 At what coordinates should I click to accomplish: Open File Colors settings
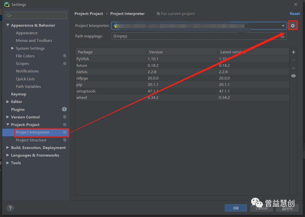pyautogui.click(x=25, y=56)
